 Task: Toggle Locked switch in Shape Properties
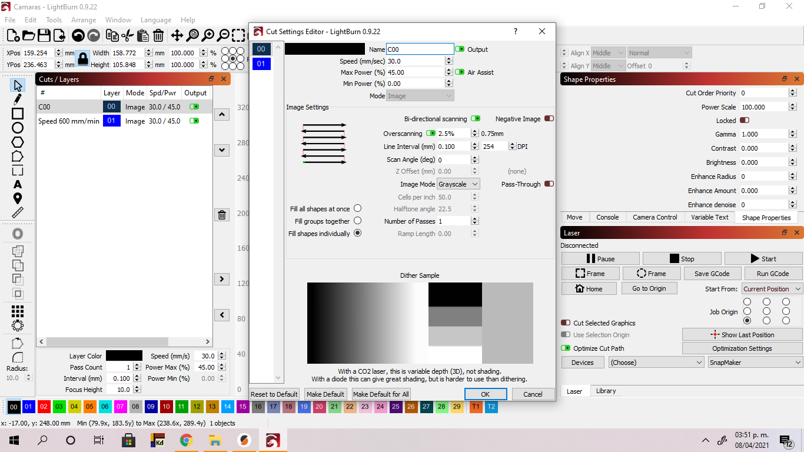745,121
